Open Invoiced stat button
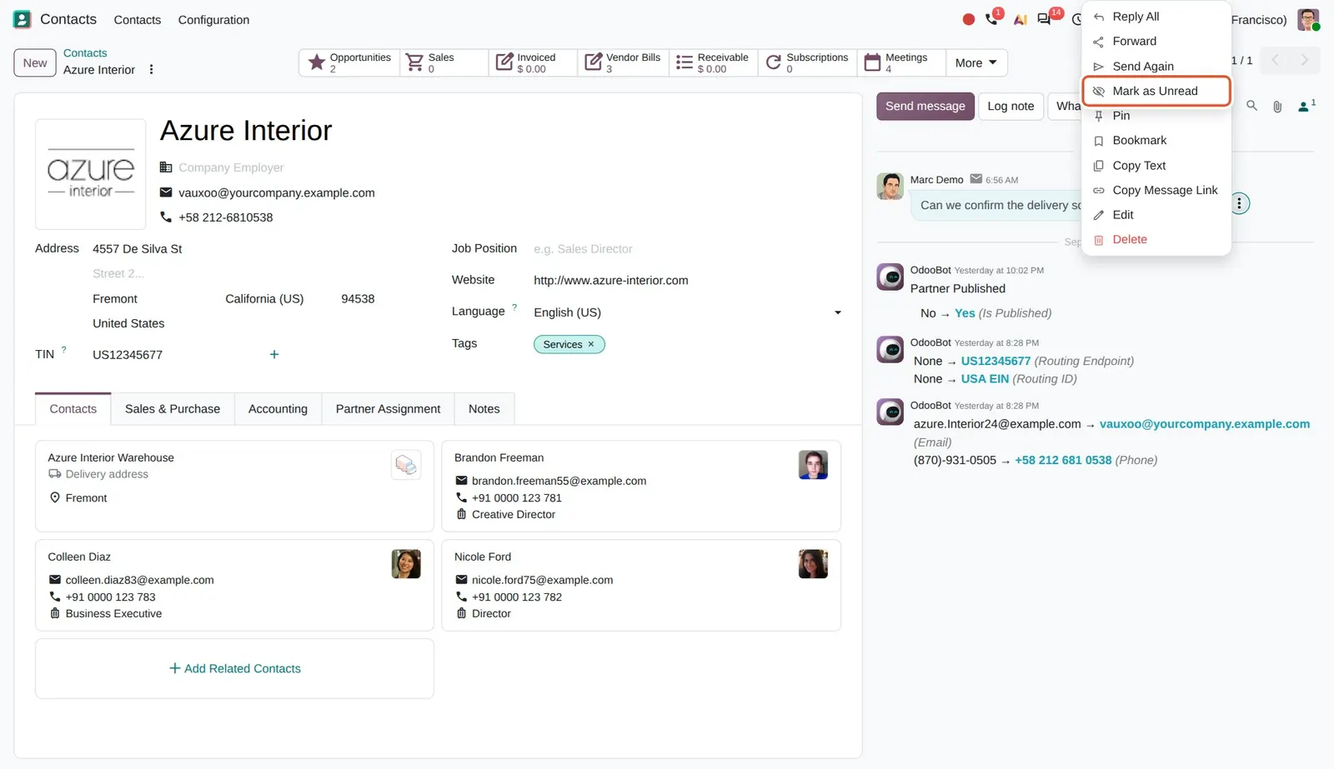1334x769 pixels. point(533,62)
